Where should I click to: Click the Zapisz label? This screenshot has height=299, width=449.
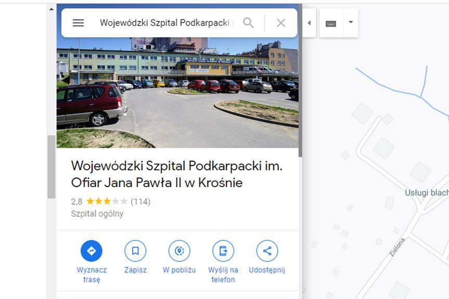pyautogui.click(x=135, y=270)
